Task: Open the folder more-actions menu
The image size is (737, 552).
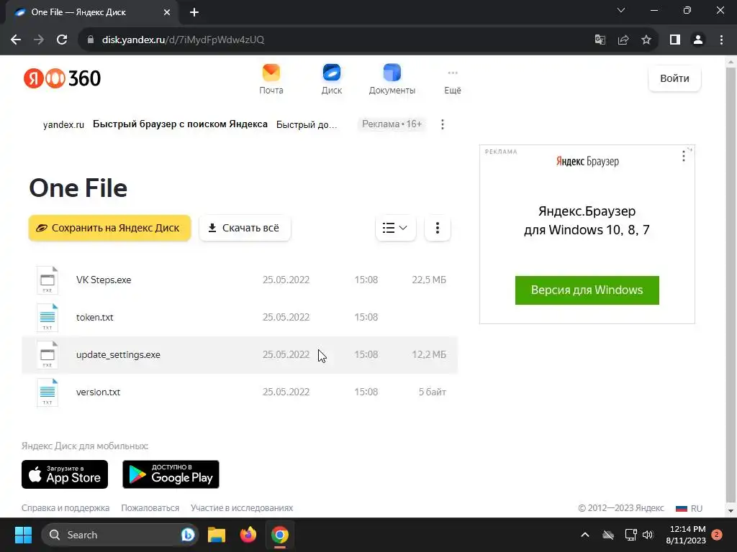Action: click(437, 228)
